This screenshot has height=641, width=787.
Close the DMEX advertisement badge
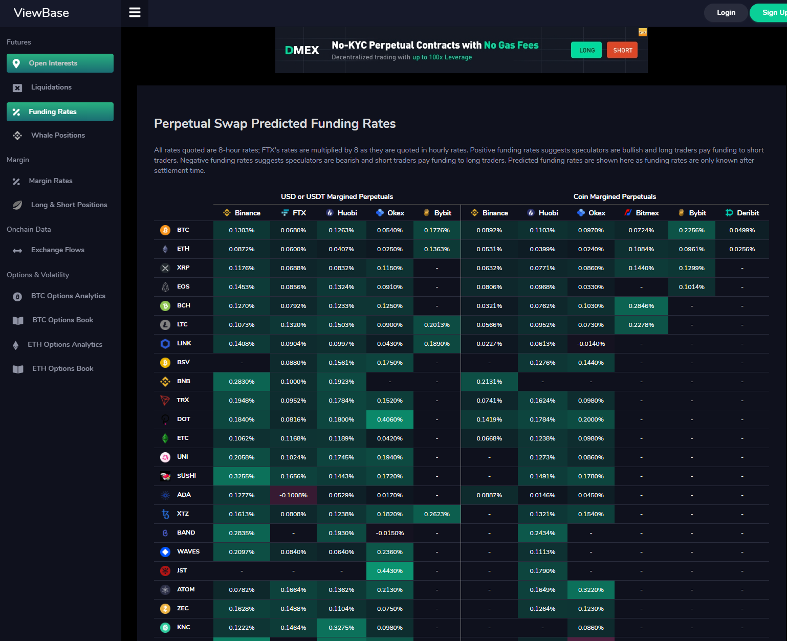(643, 32)
